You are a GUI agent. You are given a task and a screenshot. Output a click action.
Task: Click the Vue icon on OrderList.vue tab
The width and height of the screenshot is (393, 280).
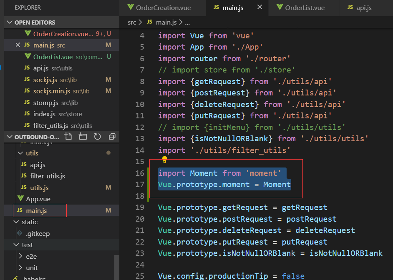click(280, 7)
